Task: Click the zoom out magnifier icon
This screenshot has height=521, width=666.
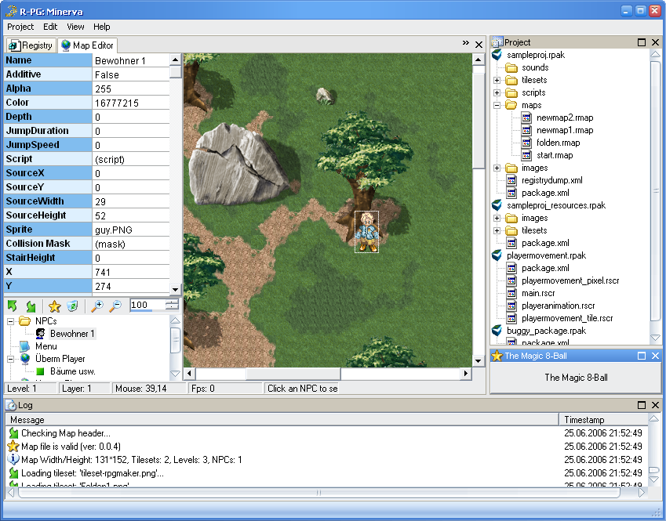Action: pyautogui.click(x=115, y=306)
